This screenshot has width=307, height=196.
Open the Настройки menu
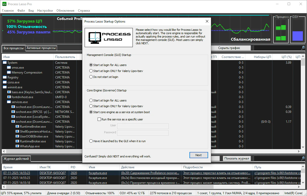(45, 11)
